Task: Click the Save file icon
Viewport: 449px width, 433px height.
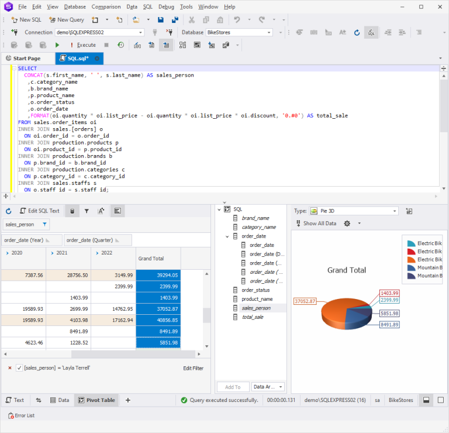Action: click(161, 20)
